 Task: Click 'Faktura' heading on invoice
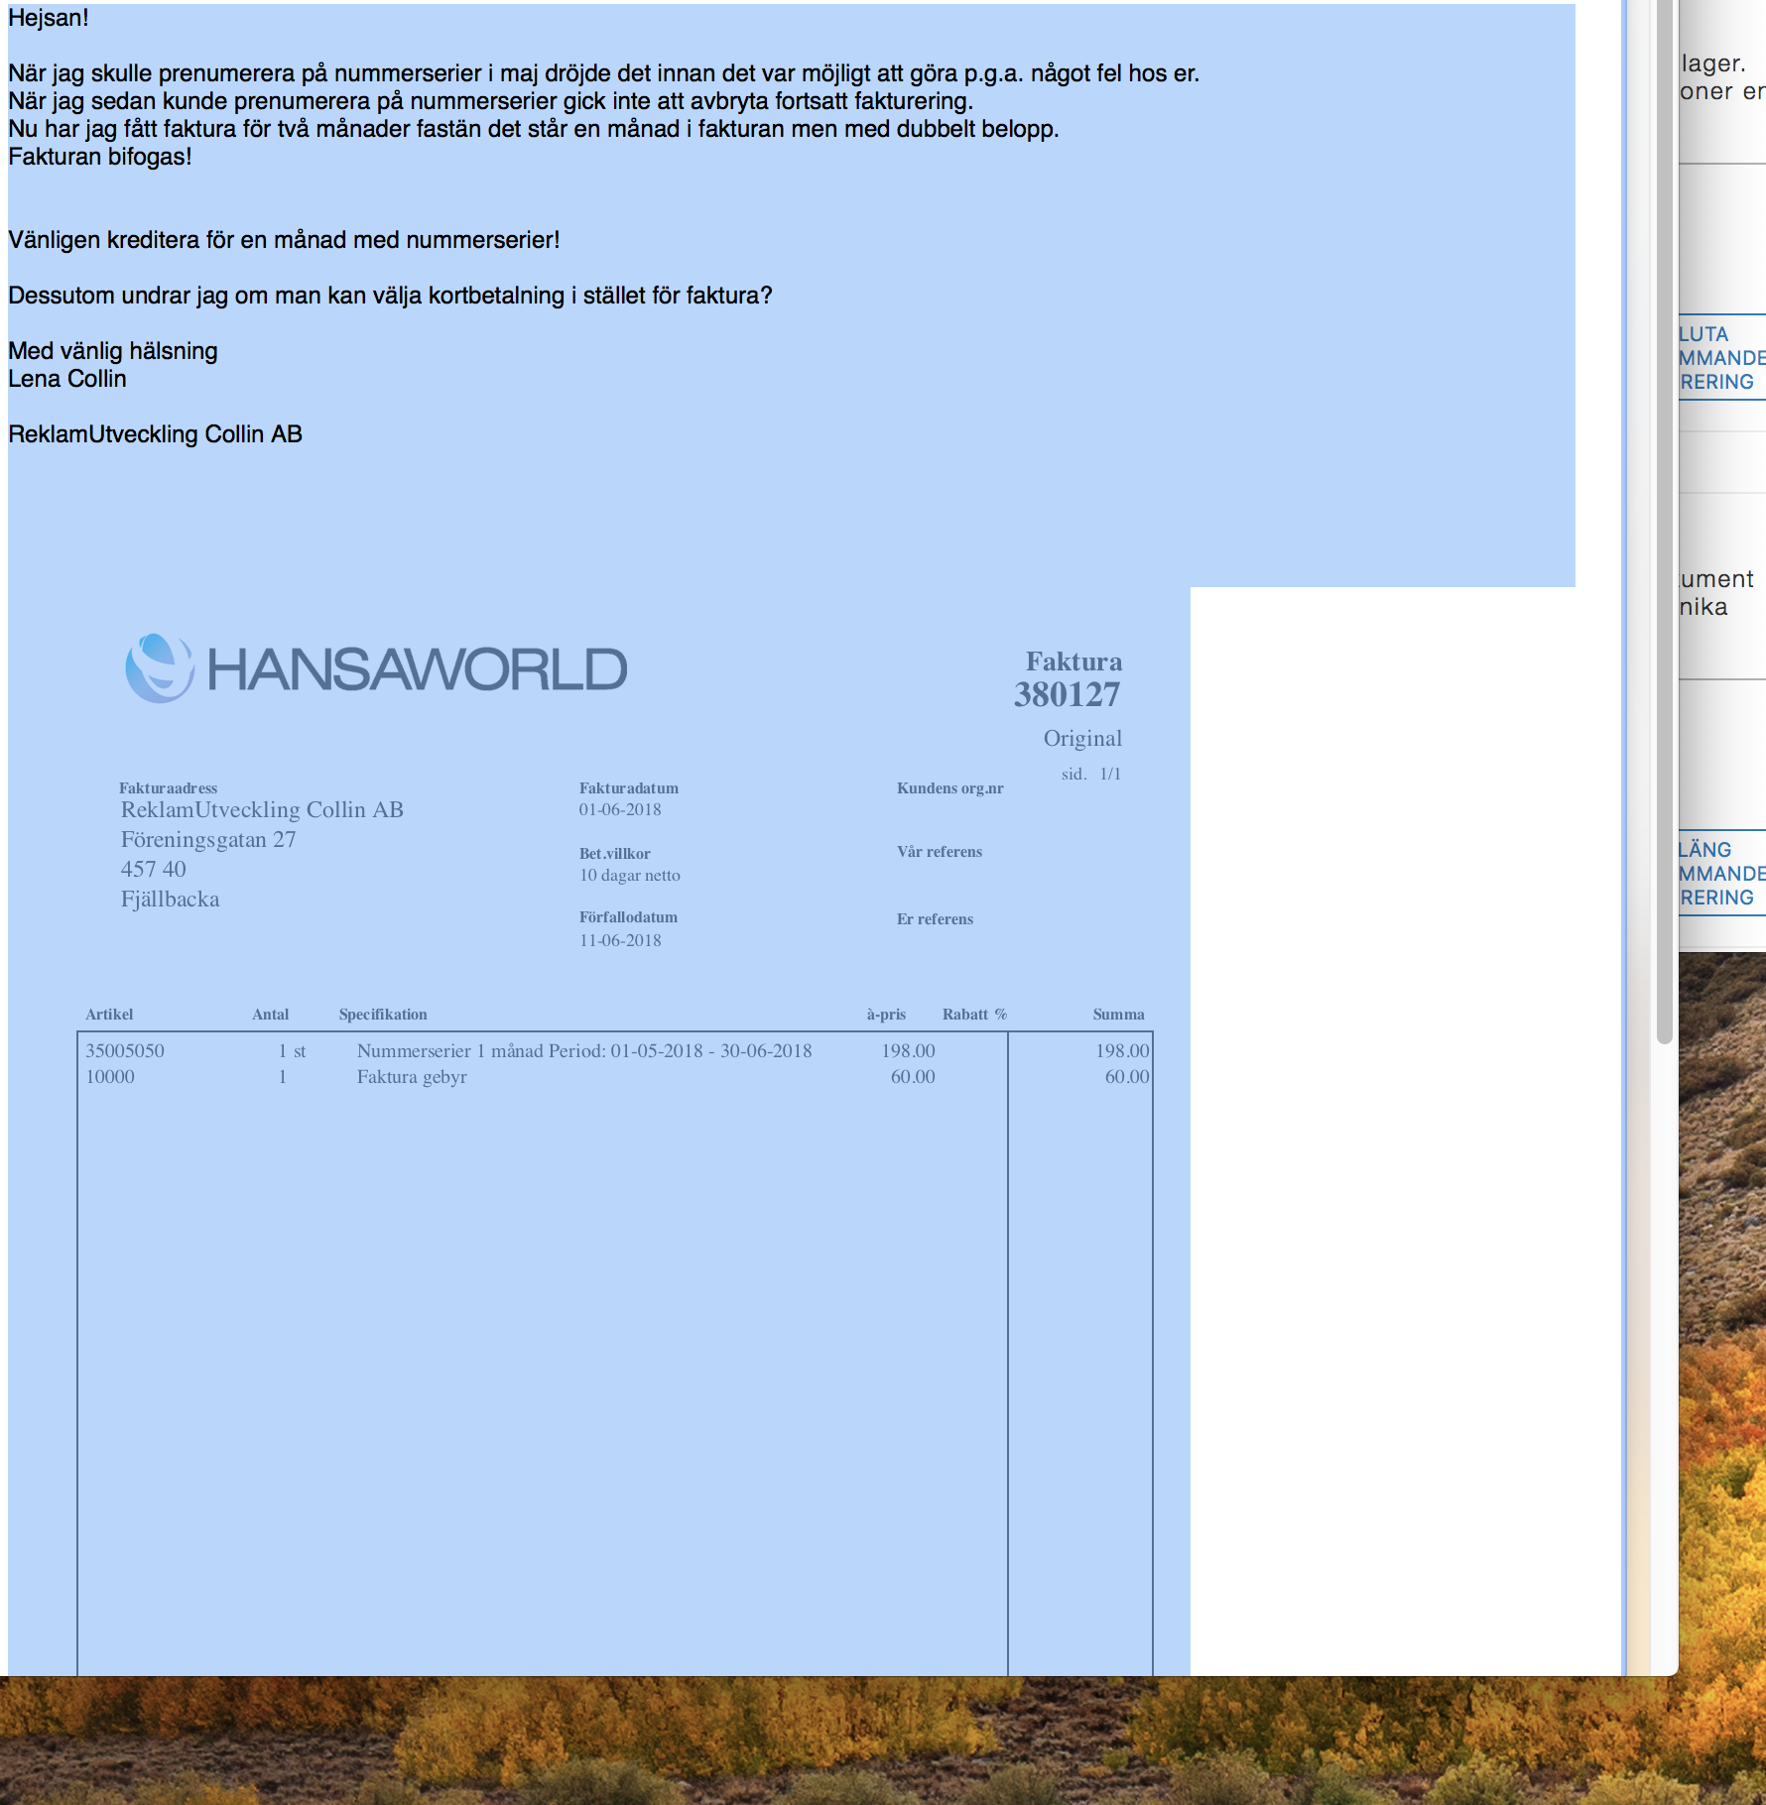click(x=1073, y=662)
